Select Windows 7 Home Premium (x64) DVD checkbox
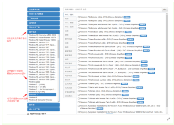174x125 pixels. 79,39
